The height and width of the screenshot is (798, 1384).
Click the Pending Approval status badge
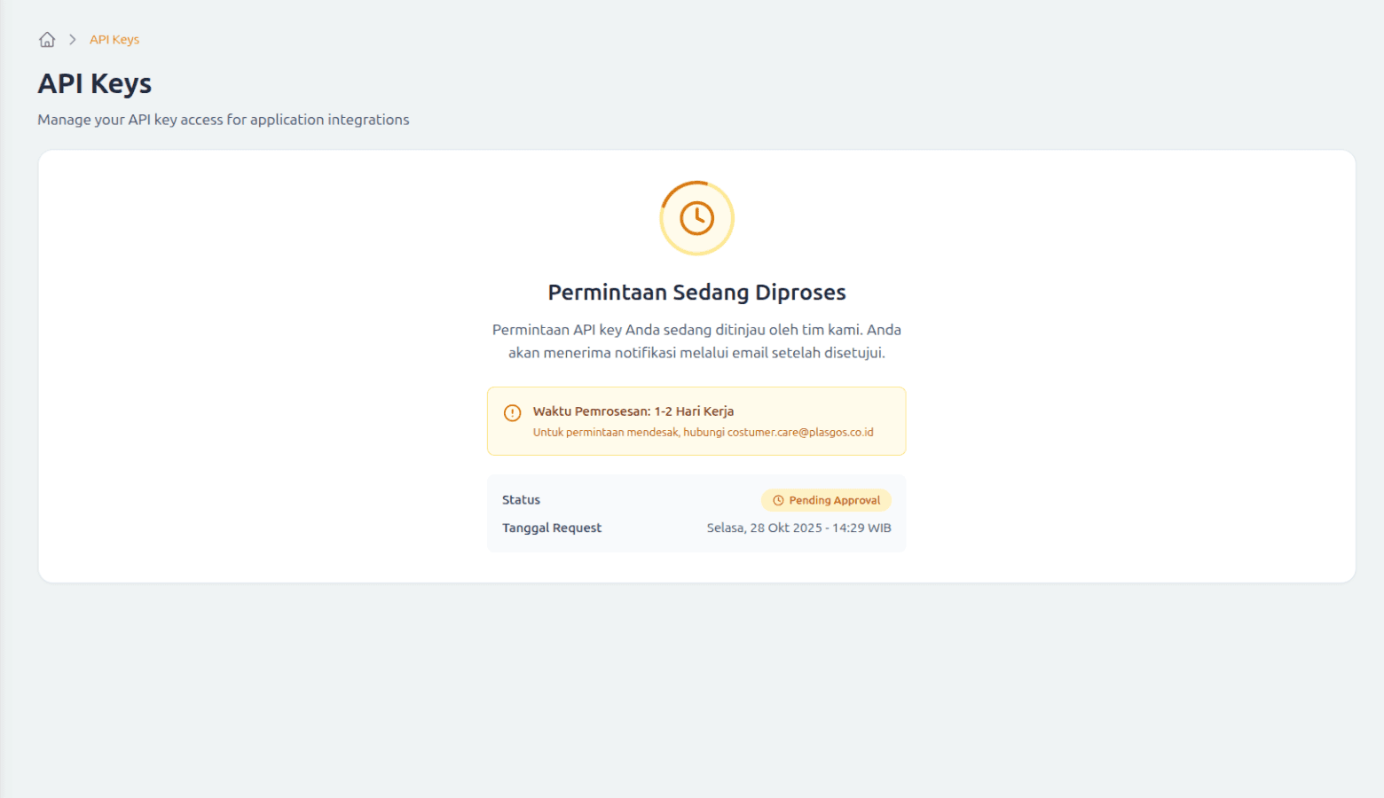point(826,501)
